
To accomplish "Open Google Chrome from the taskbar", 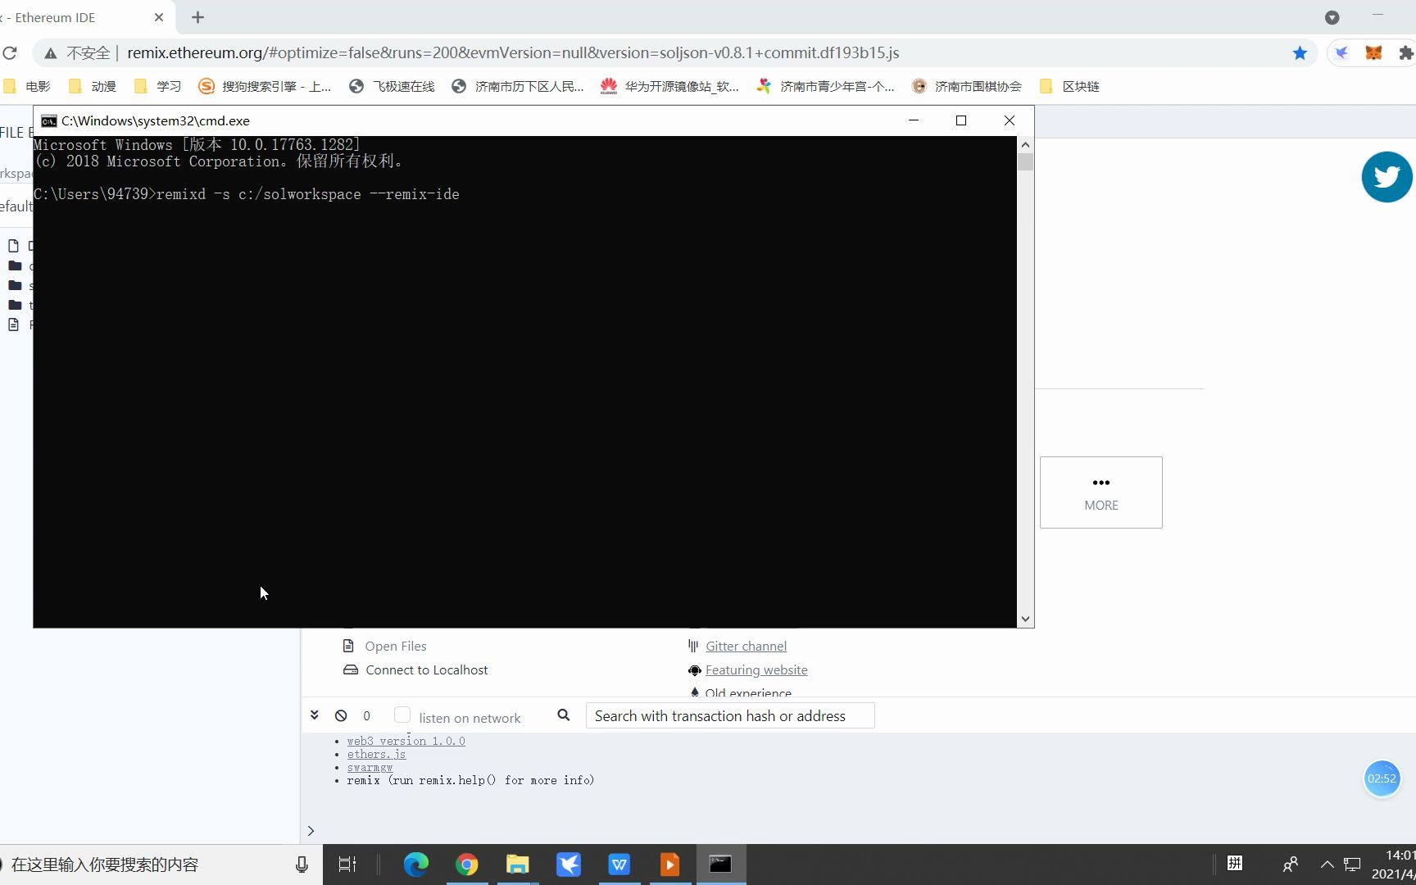I will click(467, 865).
